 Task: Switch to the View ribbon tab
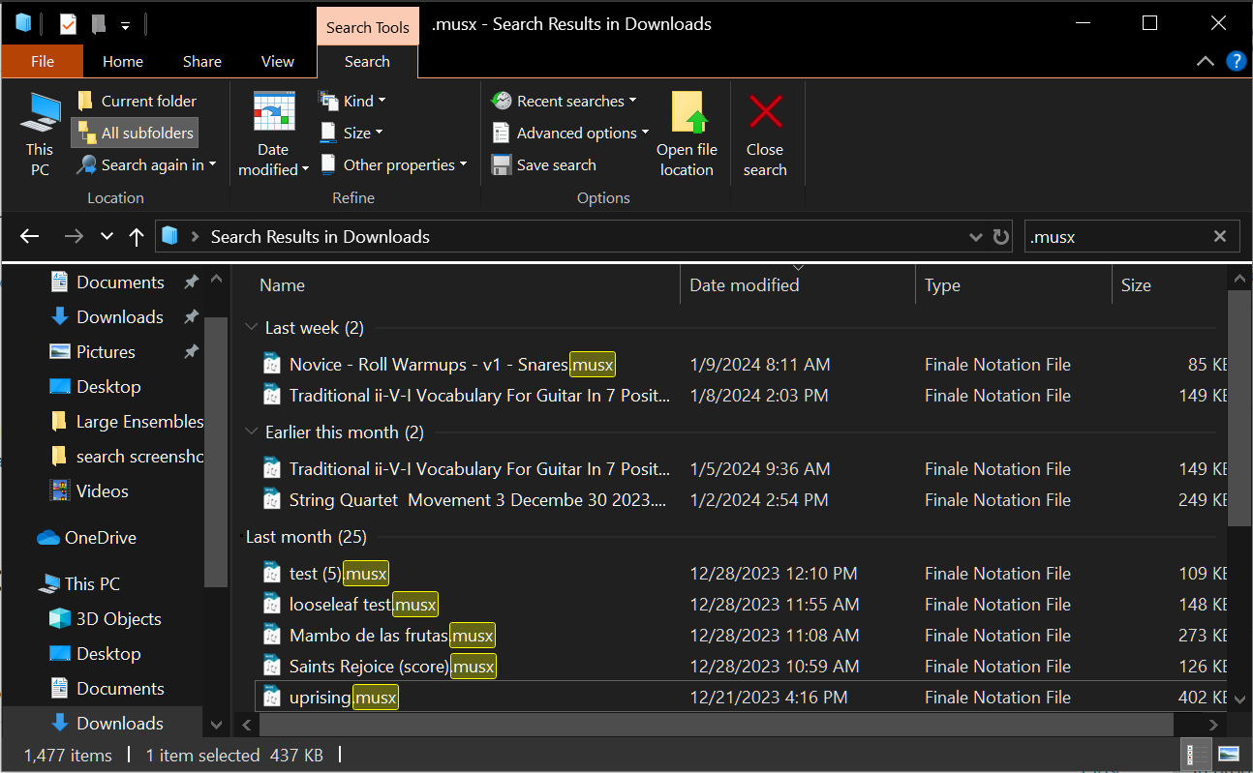coord(278,61)
